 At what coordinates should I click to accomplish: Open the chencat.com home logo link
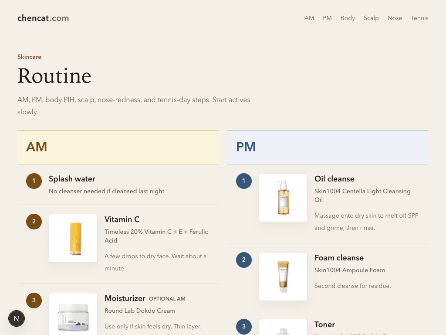43,18
